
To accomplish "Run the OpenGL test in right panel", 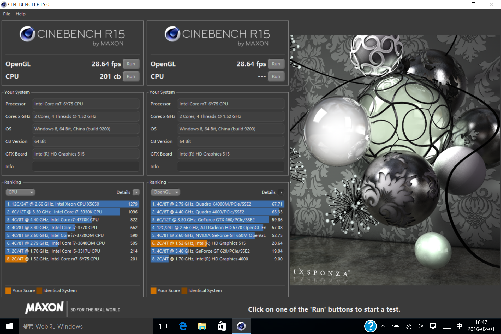I will (x=276, y=64).
